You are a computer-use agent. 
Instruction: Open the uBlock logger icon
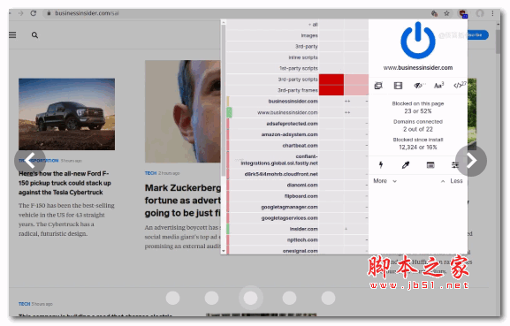[x=430, y=165]
